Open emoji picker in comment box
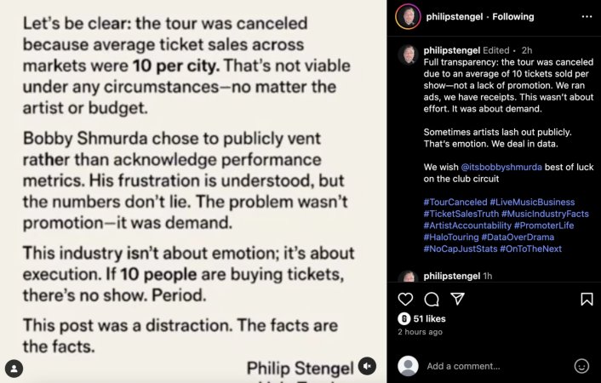The image size is (601, 383). coord(581,366)
